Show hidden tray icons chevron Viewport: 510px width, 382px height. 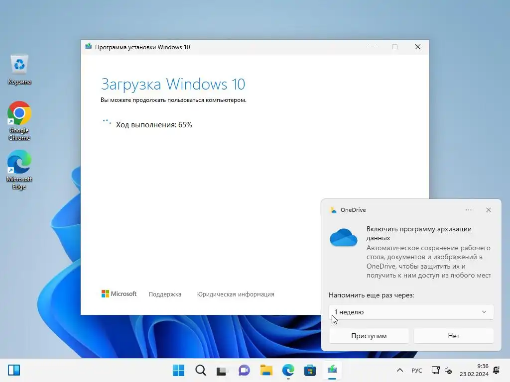tap(400, 370)
